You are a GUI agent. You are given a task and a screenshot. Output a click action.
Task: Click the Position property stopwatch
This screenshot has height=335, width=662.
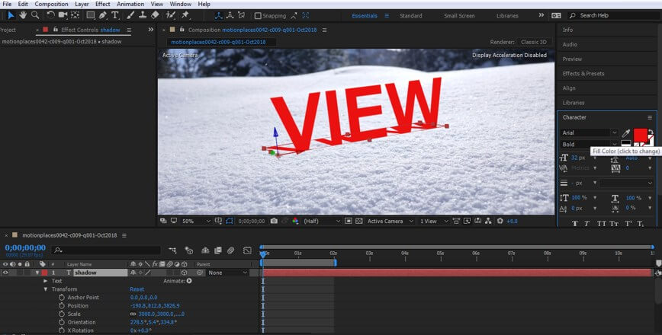tap(61, 305)
